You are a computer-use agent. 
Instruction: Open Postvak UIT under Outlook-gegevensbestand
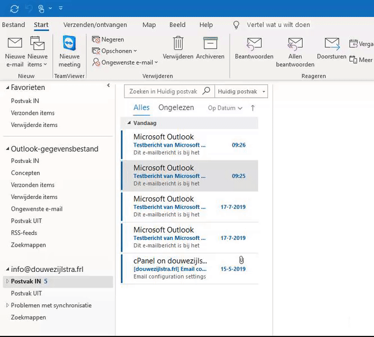coord(26,221)
